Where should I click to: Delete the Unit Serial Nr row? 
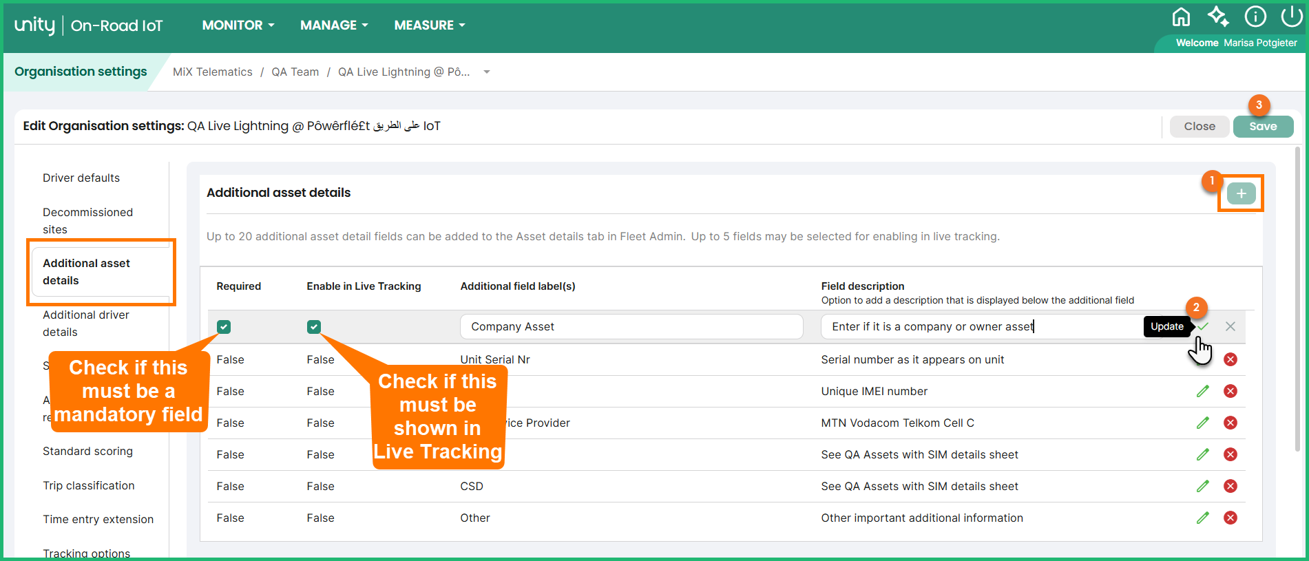(x=1231, y=359)
